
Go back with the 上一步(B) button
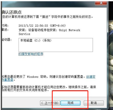click(50, 103)
